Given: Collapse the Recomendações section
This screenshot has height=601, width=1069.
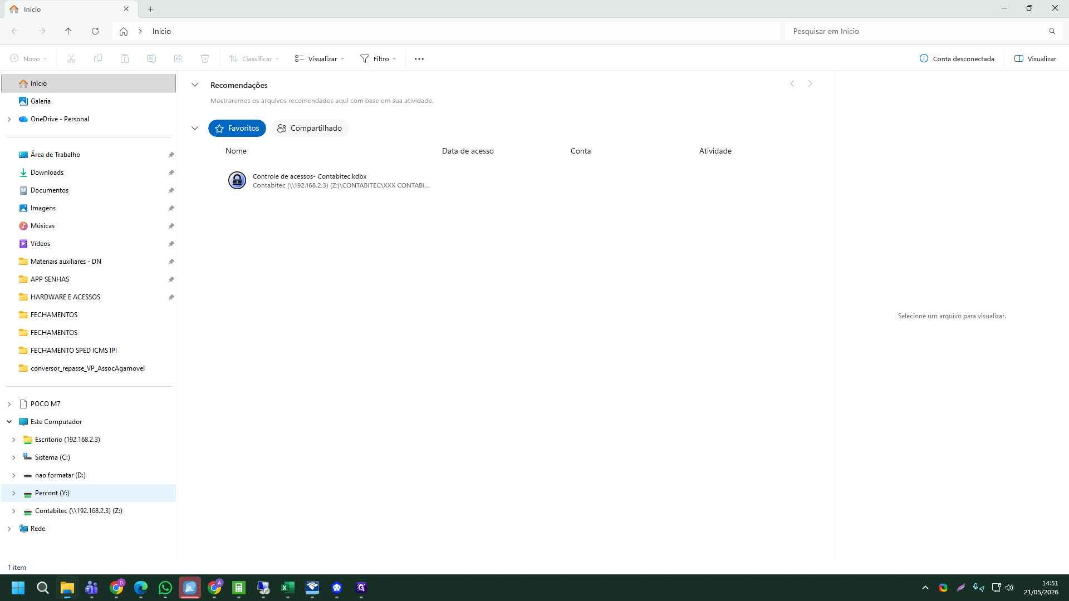Looking at the screenshot, I should 195,85.
